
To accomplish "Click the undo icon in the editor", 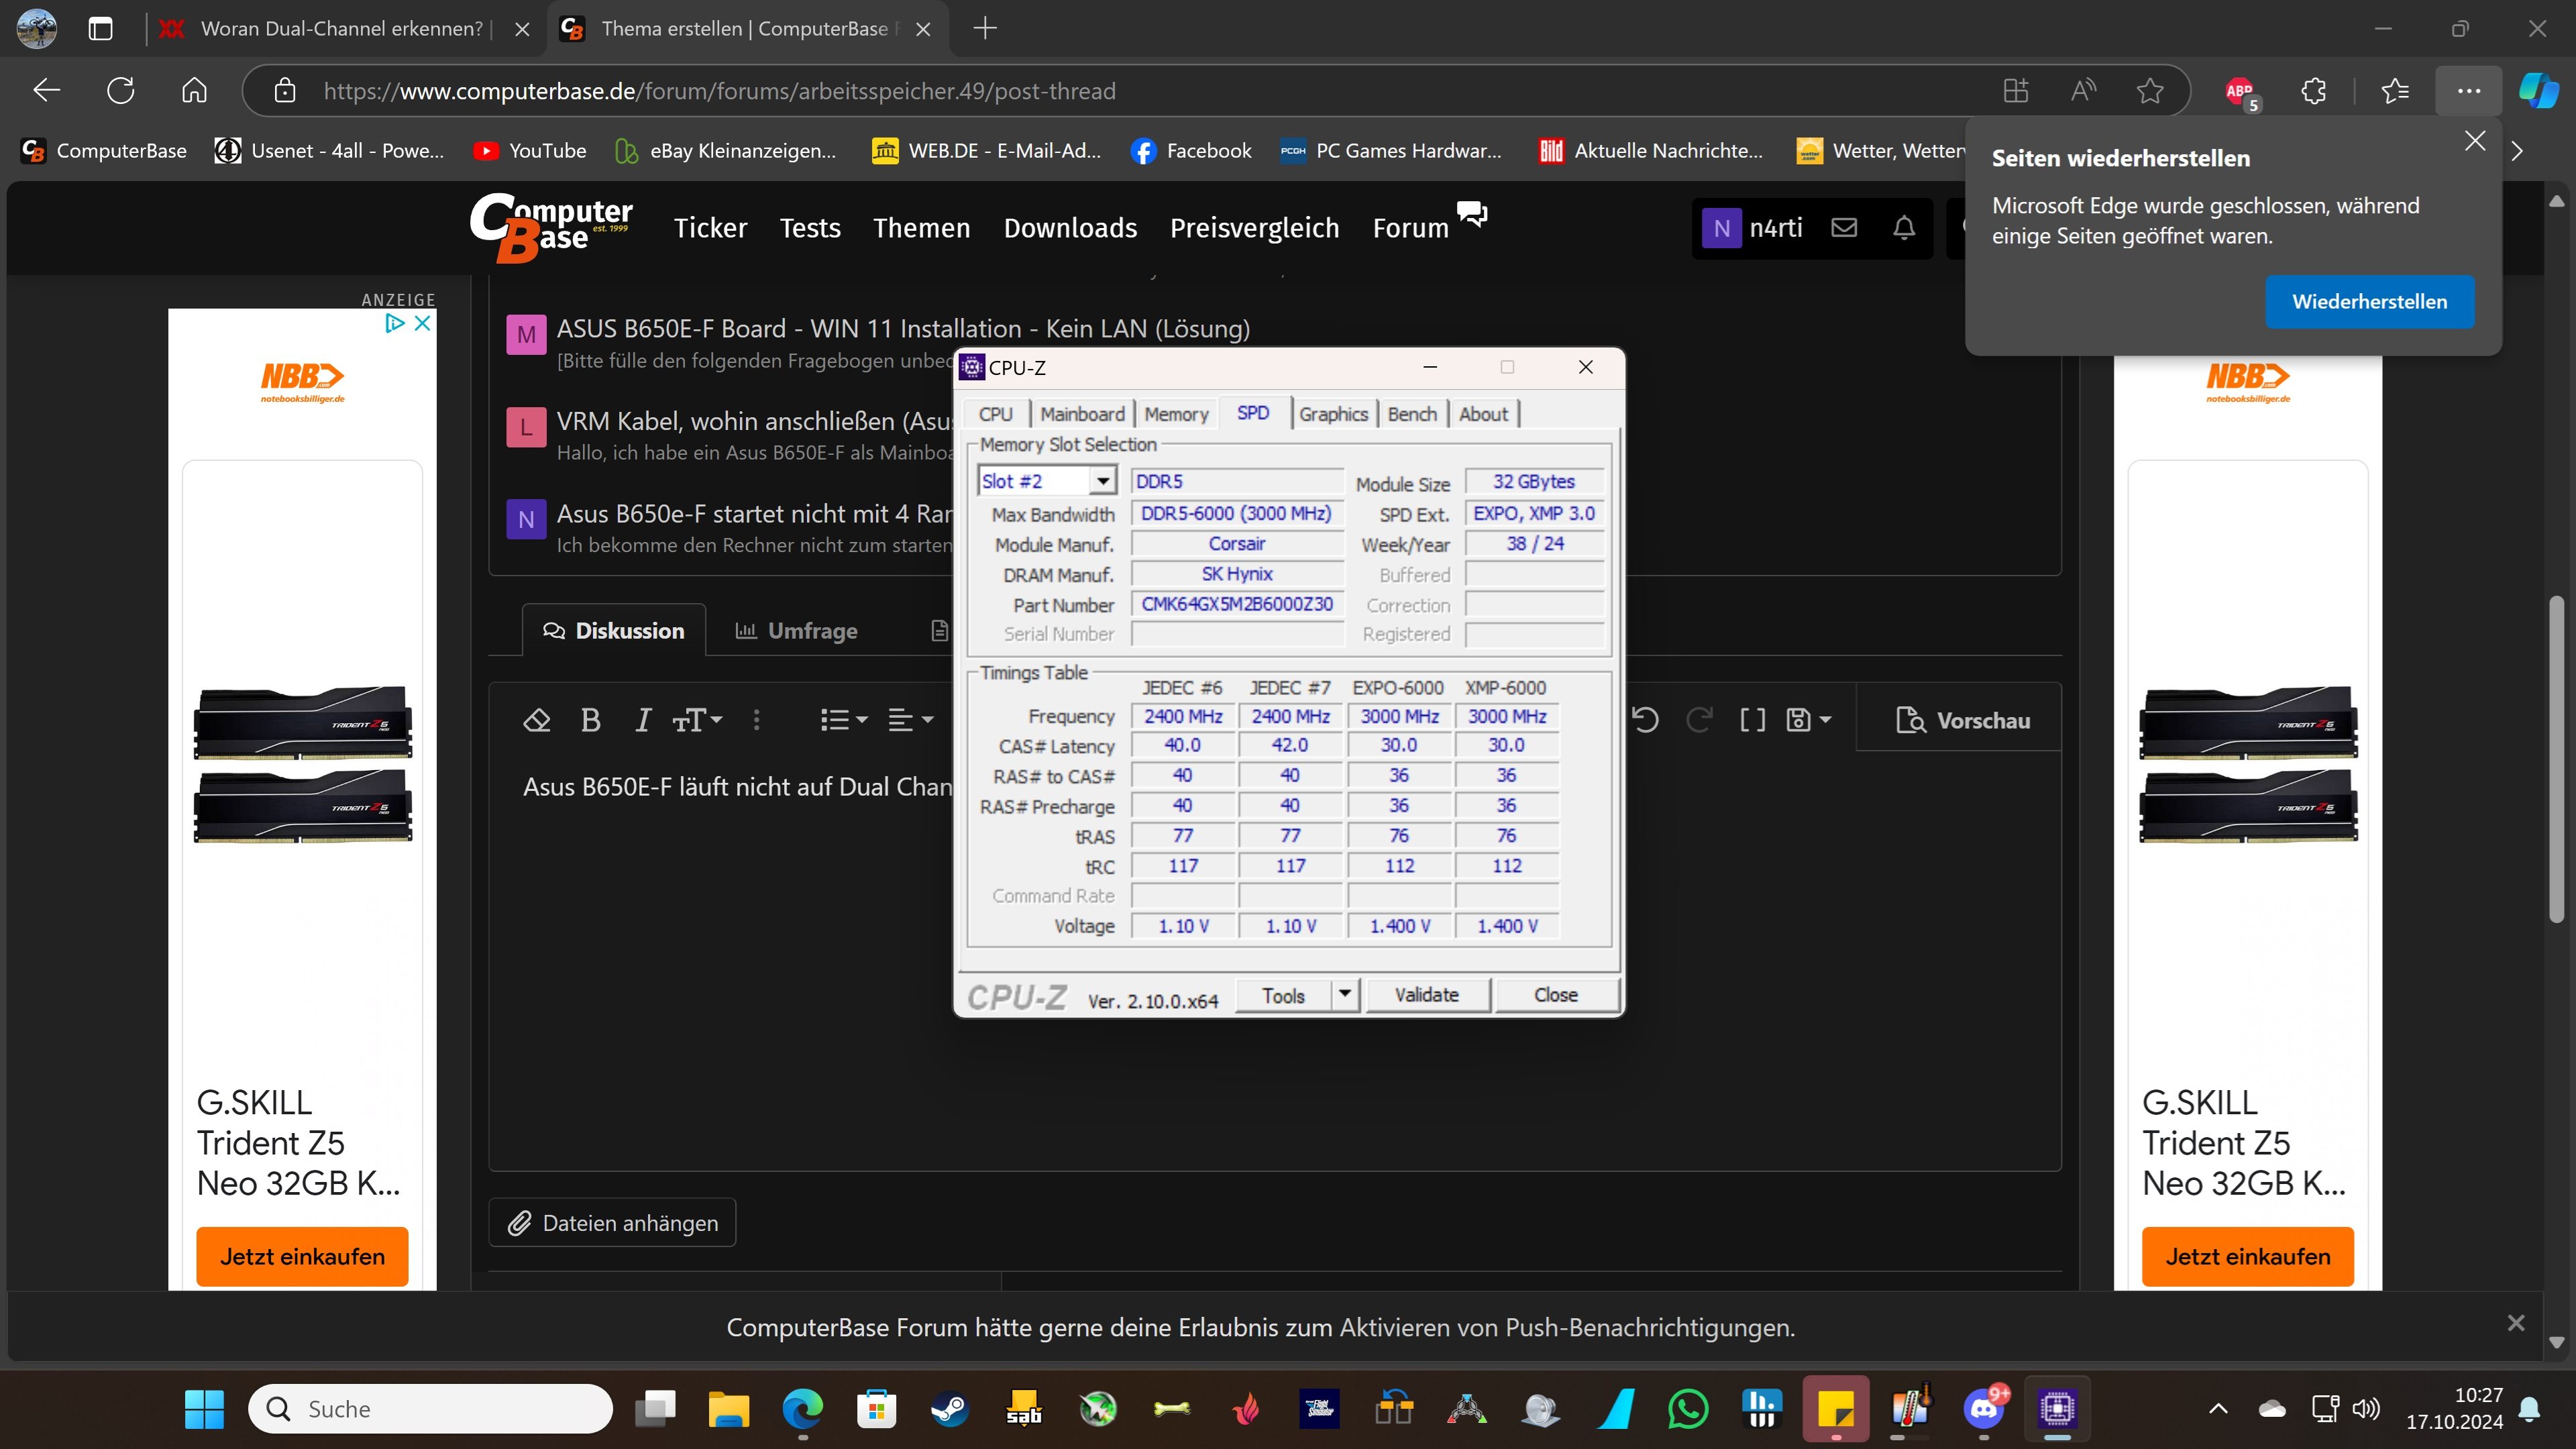I will pyautogui.click(x=1645, y=720).
